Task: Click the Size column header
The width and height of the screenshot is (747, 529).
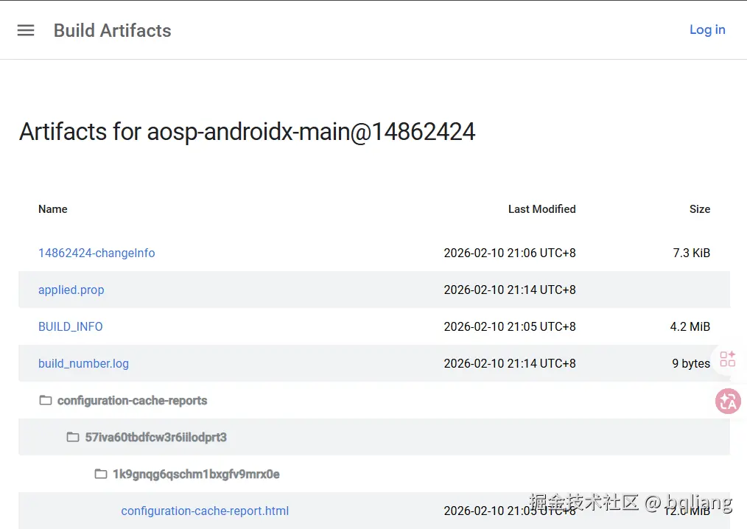Action: tap(700, 209)
